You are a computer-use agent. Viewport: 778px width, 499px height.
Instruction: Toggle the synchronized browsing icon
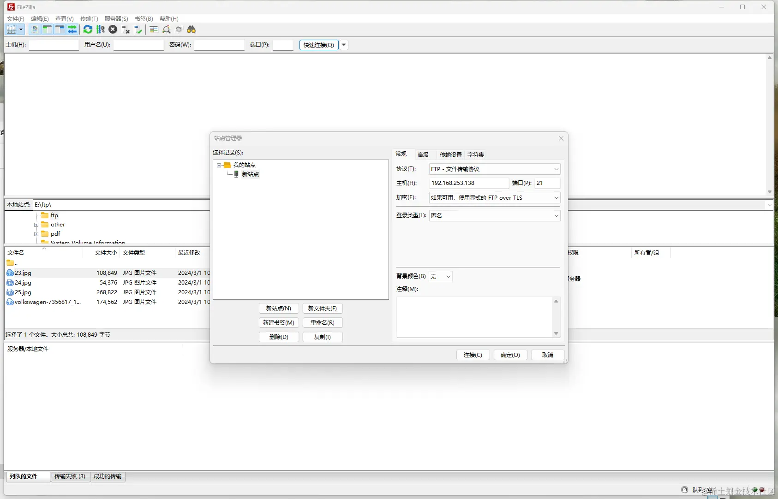pos(179,30)
